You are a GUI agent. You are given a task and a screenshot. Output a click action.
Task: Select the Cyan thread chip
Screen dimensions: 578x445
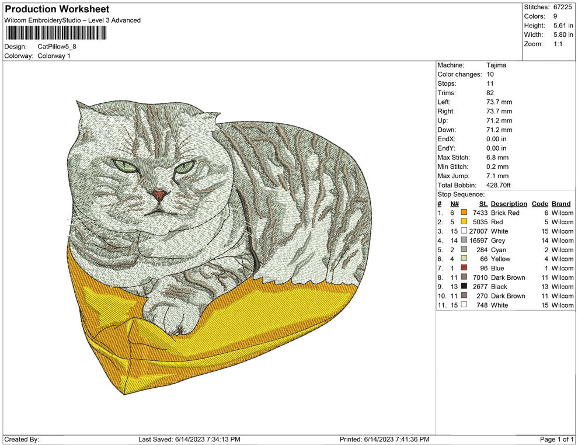pyautogui.click(x=464, y=250)
